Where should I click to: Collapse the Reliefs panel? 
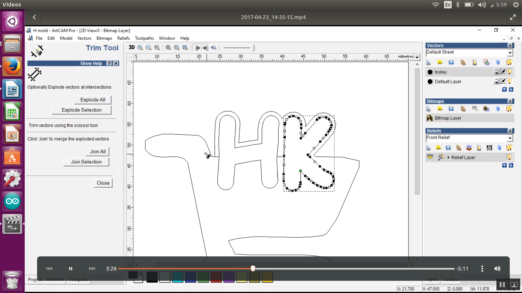tap(510, 131)
